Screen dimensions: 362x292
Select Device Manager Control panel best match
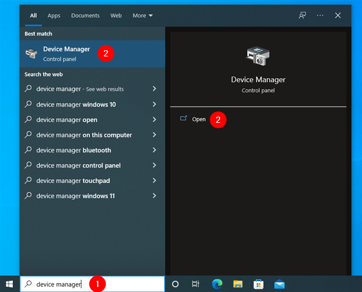click(92, 54)
